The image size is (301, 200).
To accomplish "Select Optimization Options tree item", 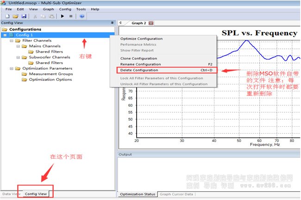I will point(50,79).
